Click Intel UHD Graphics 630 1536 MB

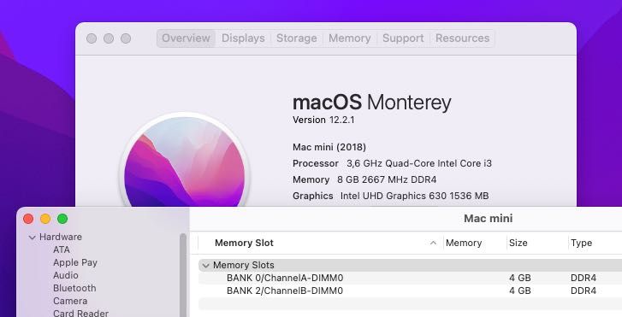[x=415, y=196]
